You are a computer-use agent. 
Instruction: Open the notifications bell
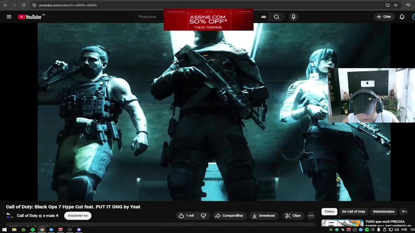pos(402,17)
